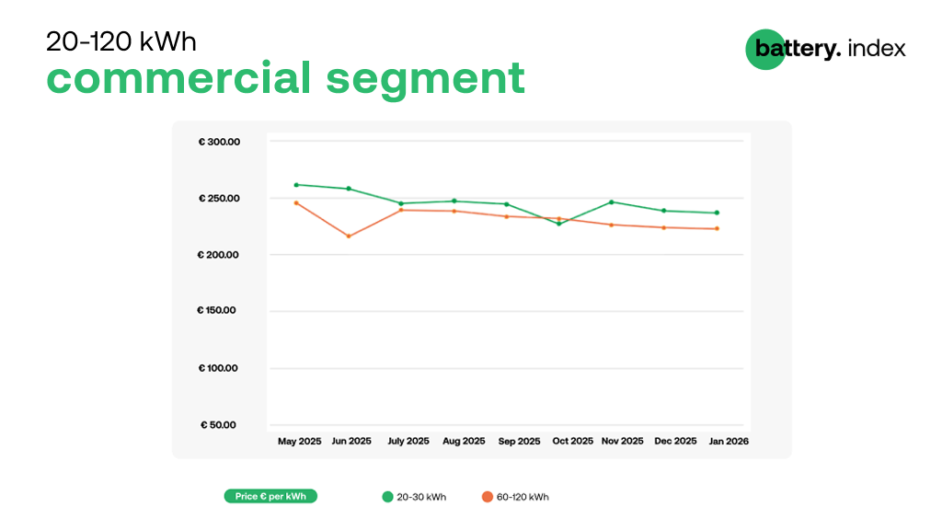Select the green May 2025 data point
942x530 pixels.
click(296, 185)
